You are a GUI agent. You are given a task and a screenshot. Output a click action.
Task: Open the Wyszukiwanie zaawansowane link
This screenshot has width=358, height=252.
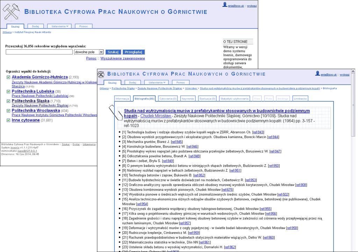123,58
